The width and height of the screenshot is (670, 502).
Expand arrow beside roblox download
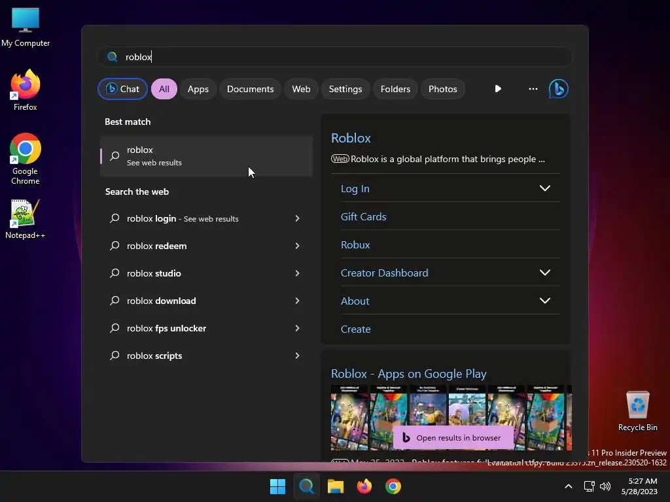(x=298, y=301)
